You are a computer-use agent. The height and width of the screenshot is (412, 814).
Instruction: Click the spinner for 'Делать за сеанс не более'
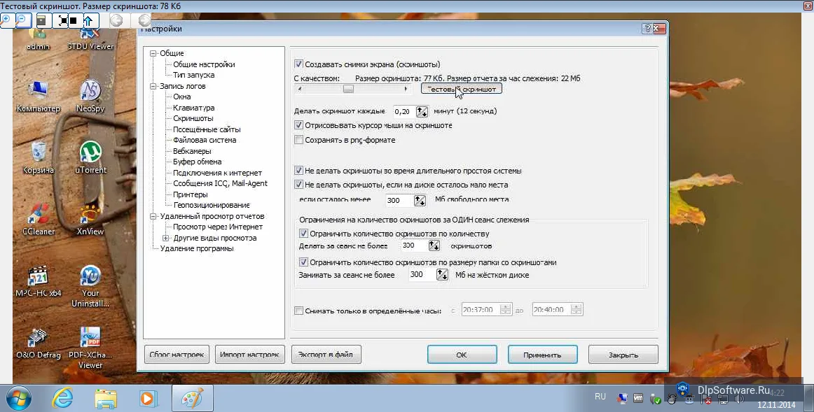(434, 246)
